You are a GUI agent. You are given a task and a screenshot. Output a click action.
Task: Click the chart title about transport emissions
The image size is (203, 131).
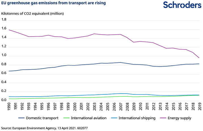(54, 3)
